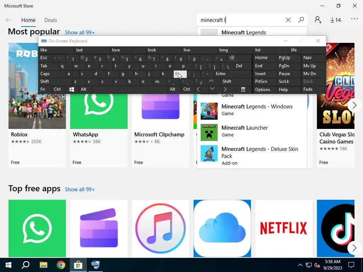The image size is (363, 272).
Task: Click the up arrow key on On-Screen Keyboard
Action: point(211,81)
